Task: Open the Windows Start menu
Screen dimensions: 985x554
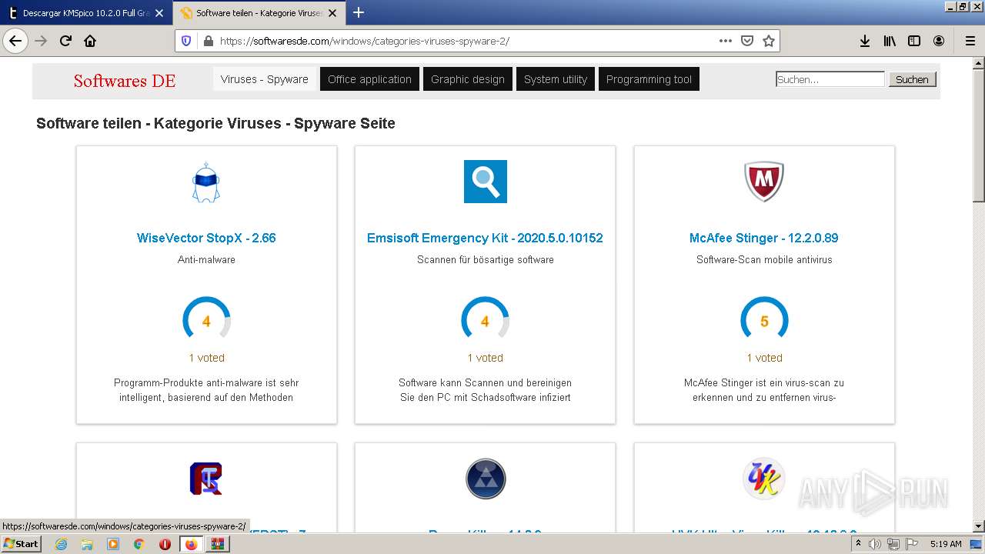Action: pyautogui.click(x=22, y=543)
